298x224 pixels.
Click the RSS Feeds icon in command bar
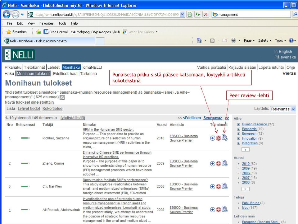tap(212, 40)
